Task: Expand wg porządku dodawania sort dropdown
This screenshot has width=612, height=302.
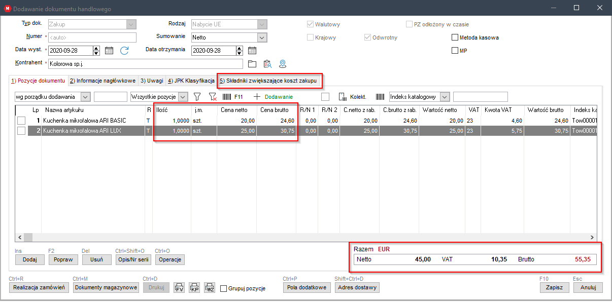Action: [85, 97]
